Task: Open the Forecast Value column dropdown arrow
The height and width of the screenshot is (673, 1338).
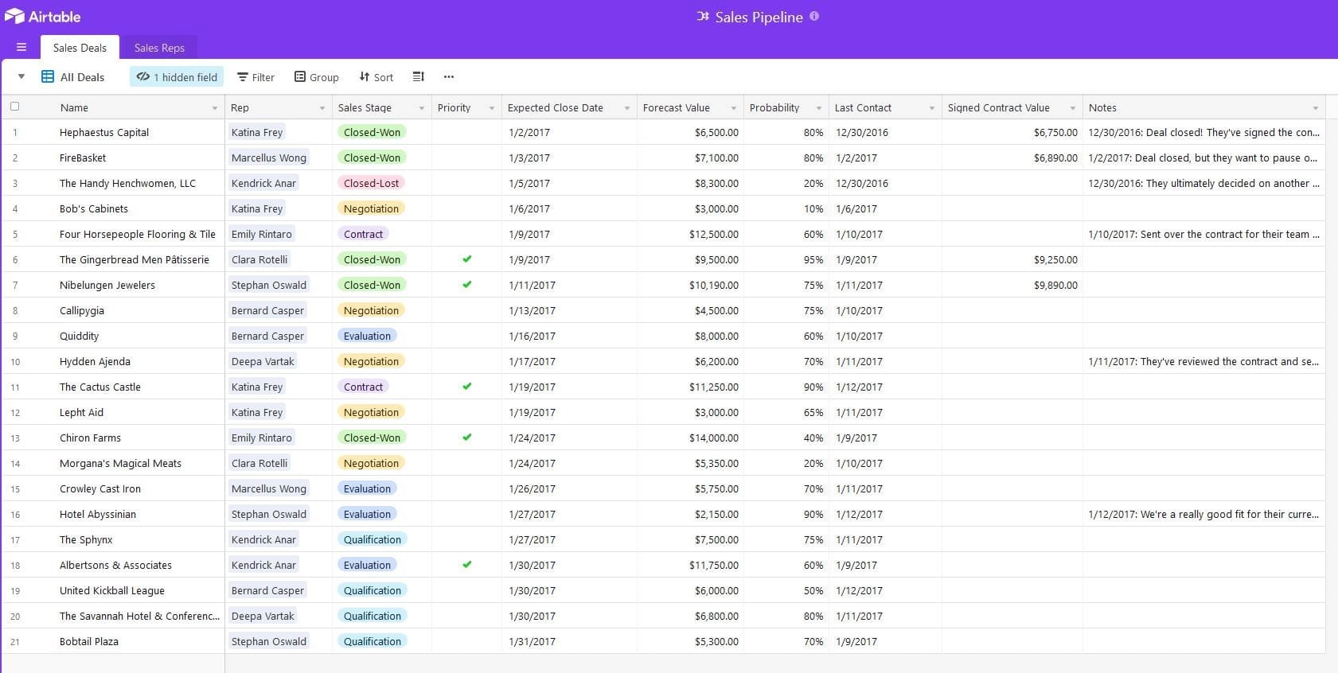Action: 734,108
